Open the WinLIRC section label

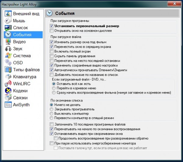22,84
